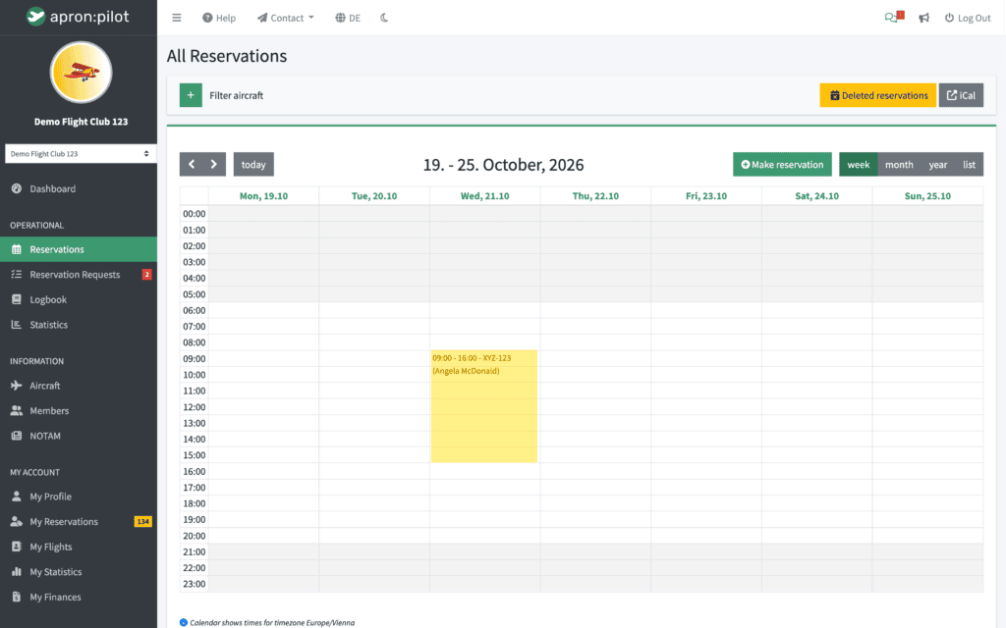The image size is (1006, 628).
Task: Open announcements megaphone icon
Action: [923, 18]
